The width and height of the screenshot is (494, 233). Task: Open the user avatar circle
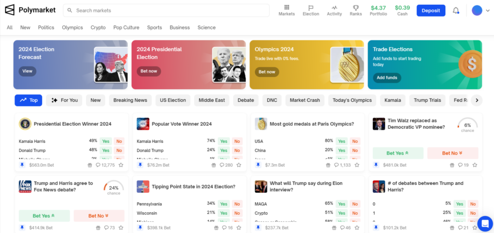click(477, 11)
